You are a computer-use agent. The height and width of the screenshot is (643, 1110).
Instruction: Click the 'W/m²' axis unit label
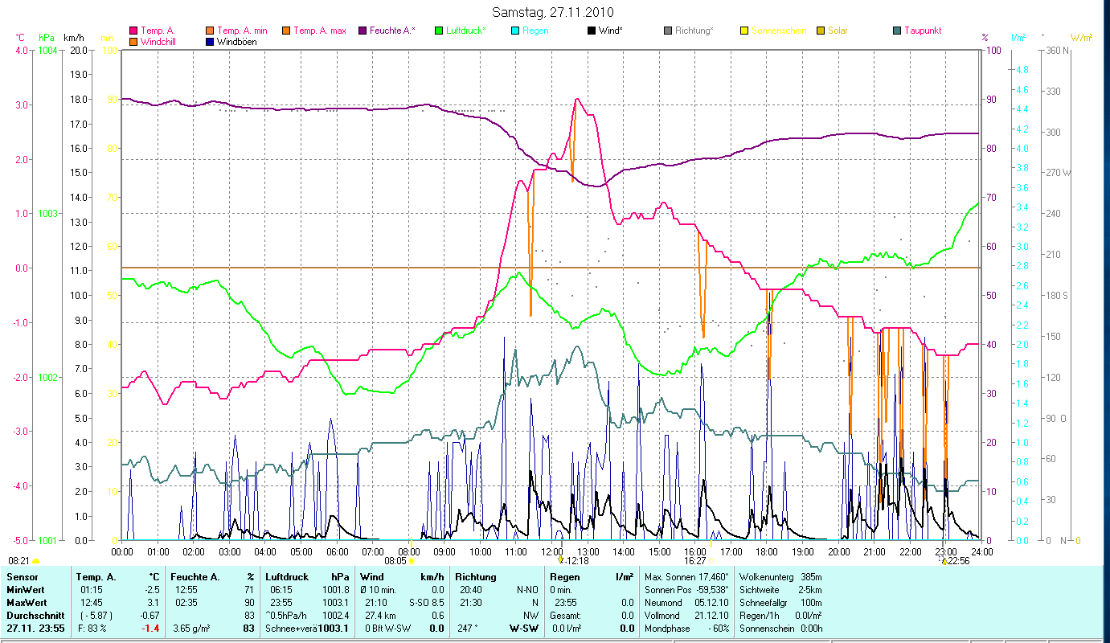click(1081, 38)
